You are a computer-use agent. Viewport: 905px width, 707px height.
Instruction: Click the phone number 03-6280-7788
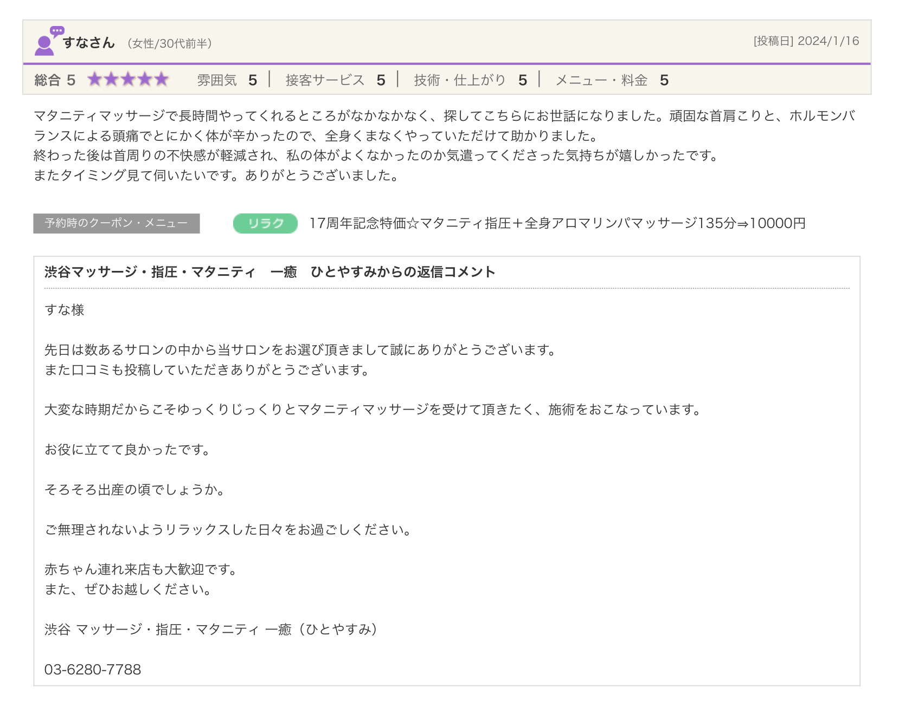[x=93, y=670]
